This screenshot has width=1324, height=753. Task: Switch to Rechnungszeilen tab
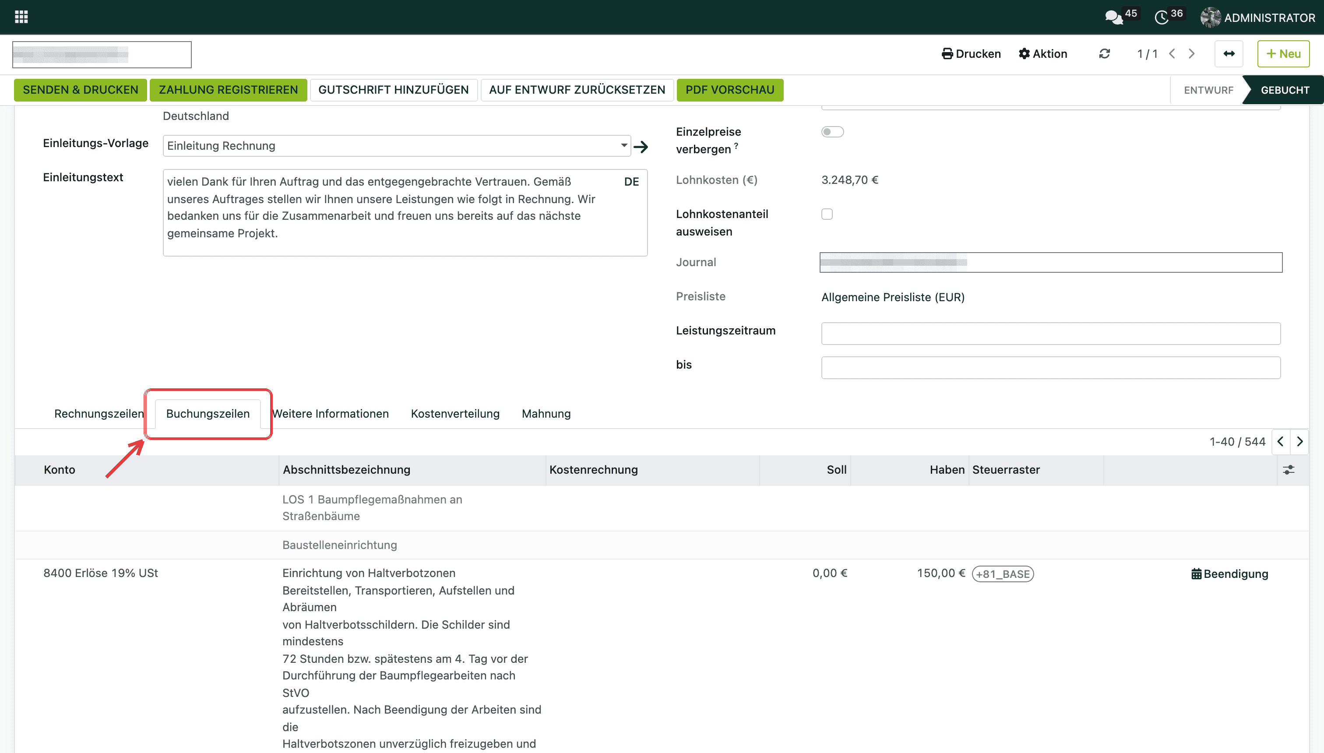[99, 414]
